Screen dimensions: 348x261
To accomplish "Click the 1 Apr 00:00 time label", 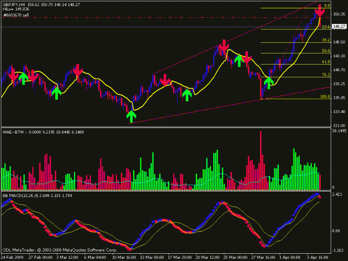I will click(x=290, y=258).
